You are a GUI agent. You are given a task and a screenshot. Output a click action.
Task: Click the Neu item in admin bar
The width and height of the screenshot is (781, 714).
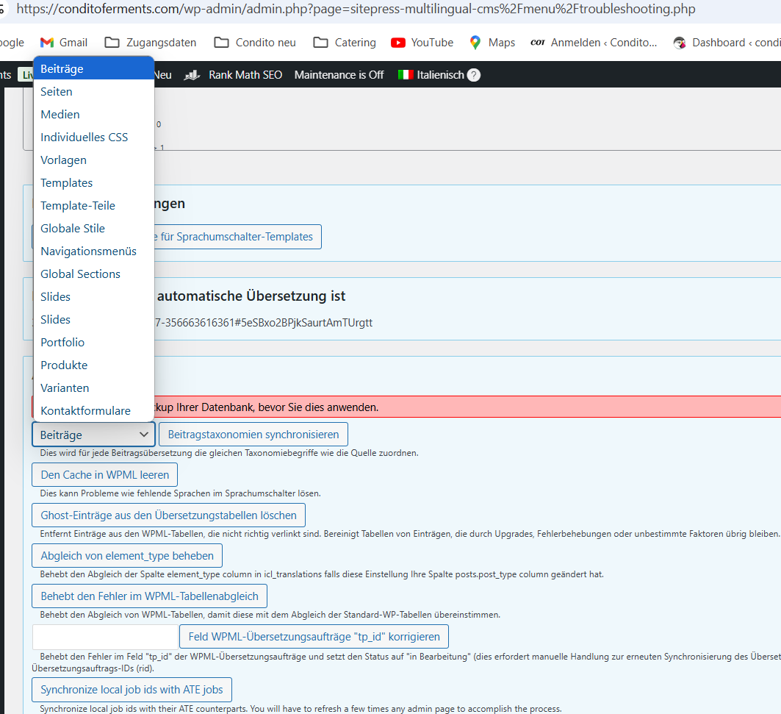[x=163, y=75]
